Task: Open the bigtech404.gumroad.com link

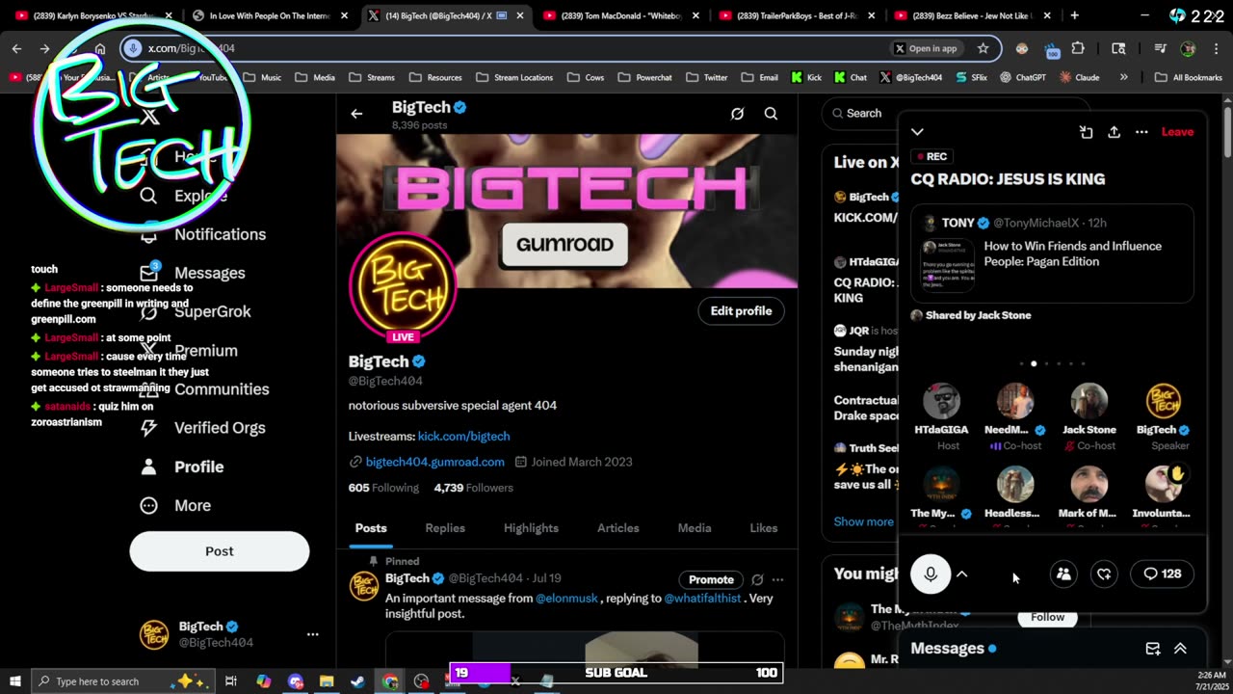Action: [x=434, y=462]
